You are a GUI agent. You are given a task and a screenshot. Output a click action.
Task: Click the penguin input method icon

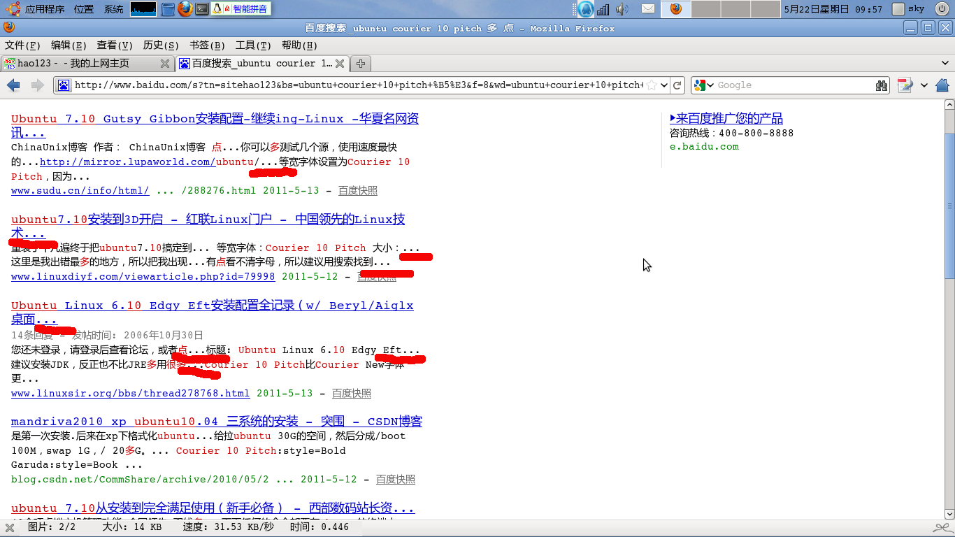point(218,9)
